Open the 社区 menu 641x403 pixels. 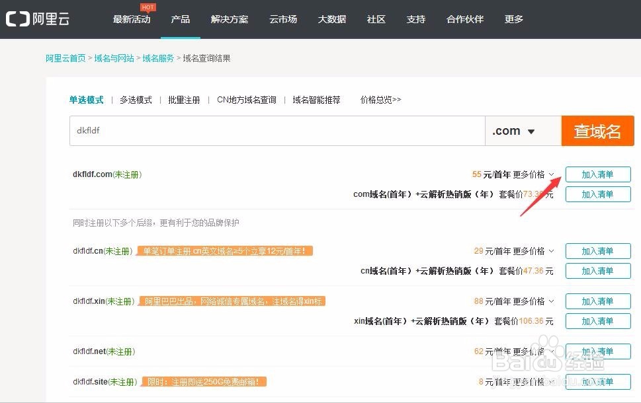click(x=376, y=19)
